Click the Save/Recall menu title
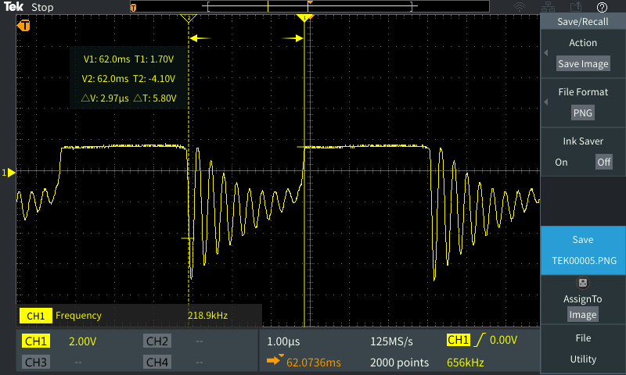The width and height of the screenshot is (626, 375). (582, 22)
